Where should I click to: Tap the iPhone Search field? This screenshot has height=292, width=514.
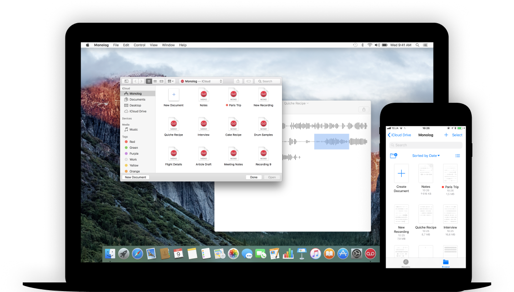tap(425, 145)
